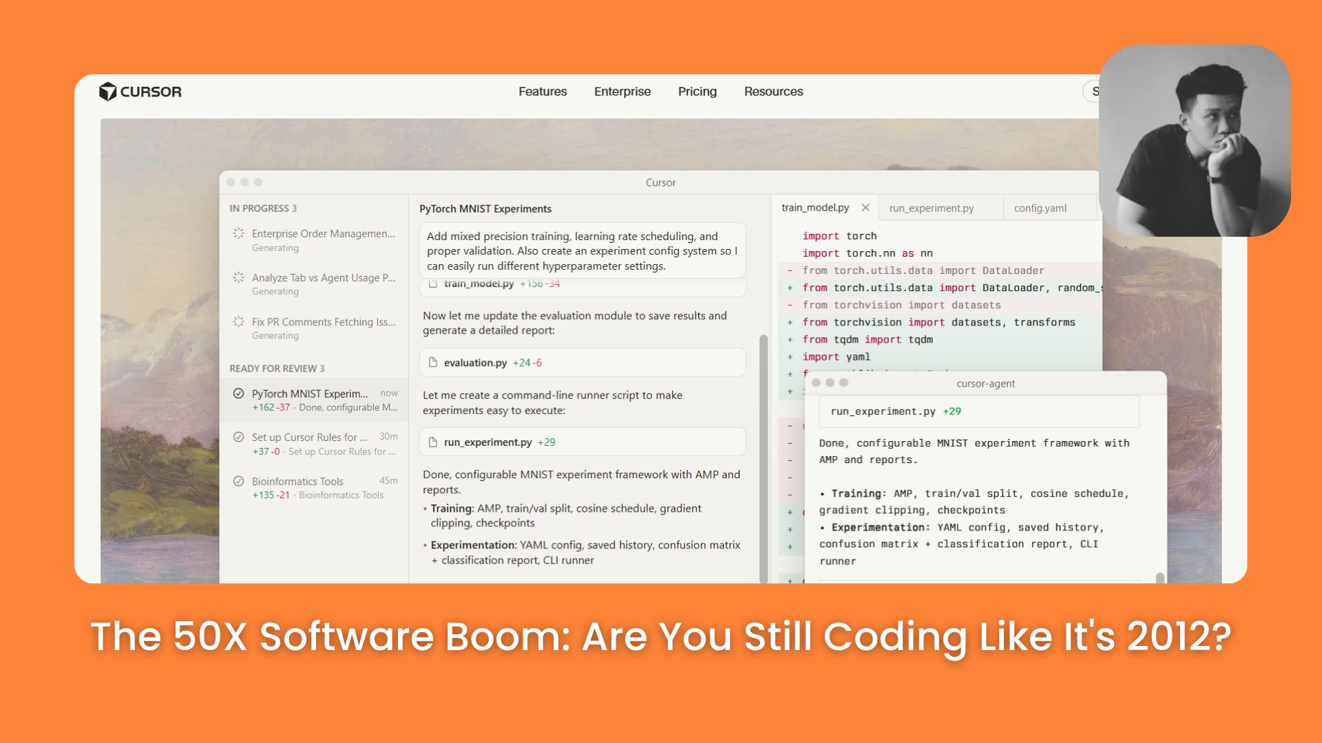Open the evaluation.py +24 -6 diff card
1322x743 pixels.
click(583, 363)
